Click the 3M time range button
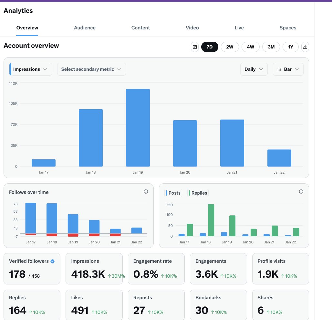This screenshot has height=320, width=332. [271, 47]
